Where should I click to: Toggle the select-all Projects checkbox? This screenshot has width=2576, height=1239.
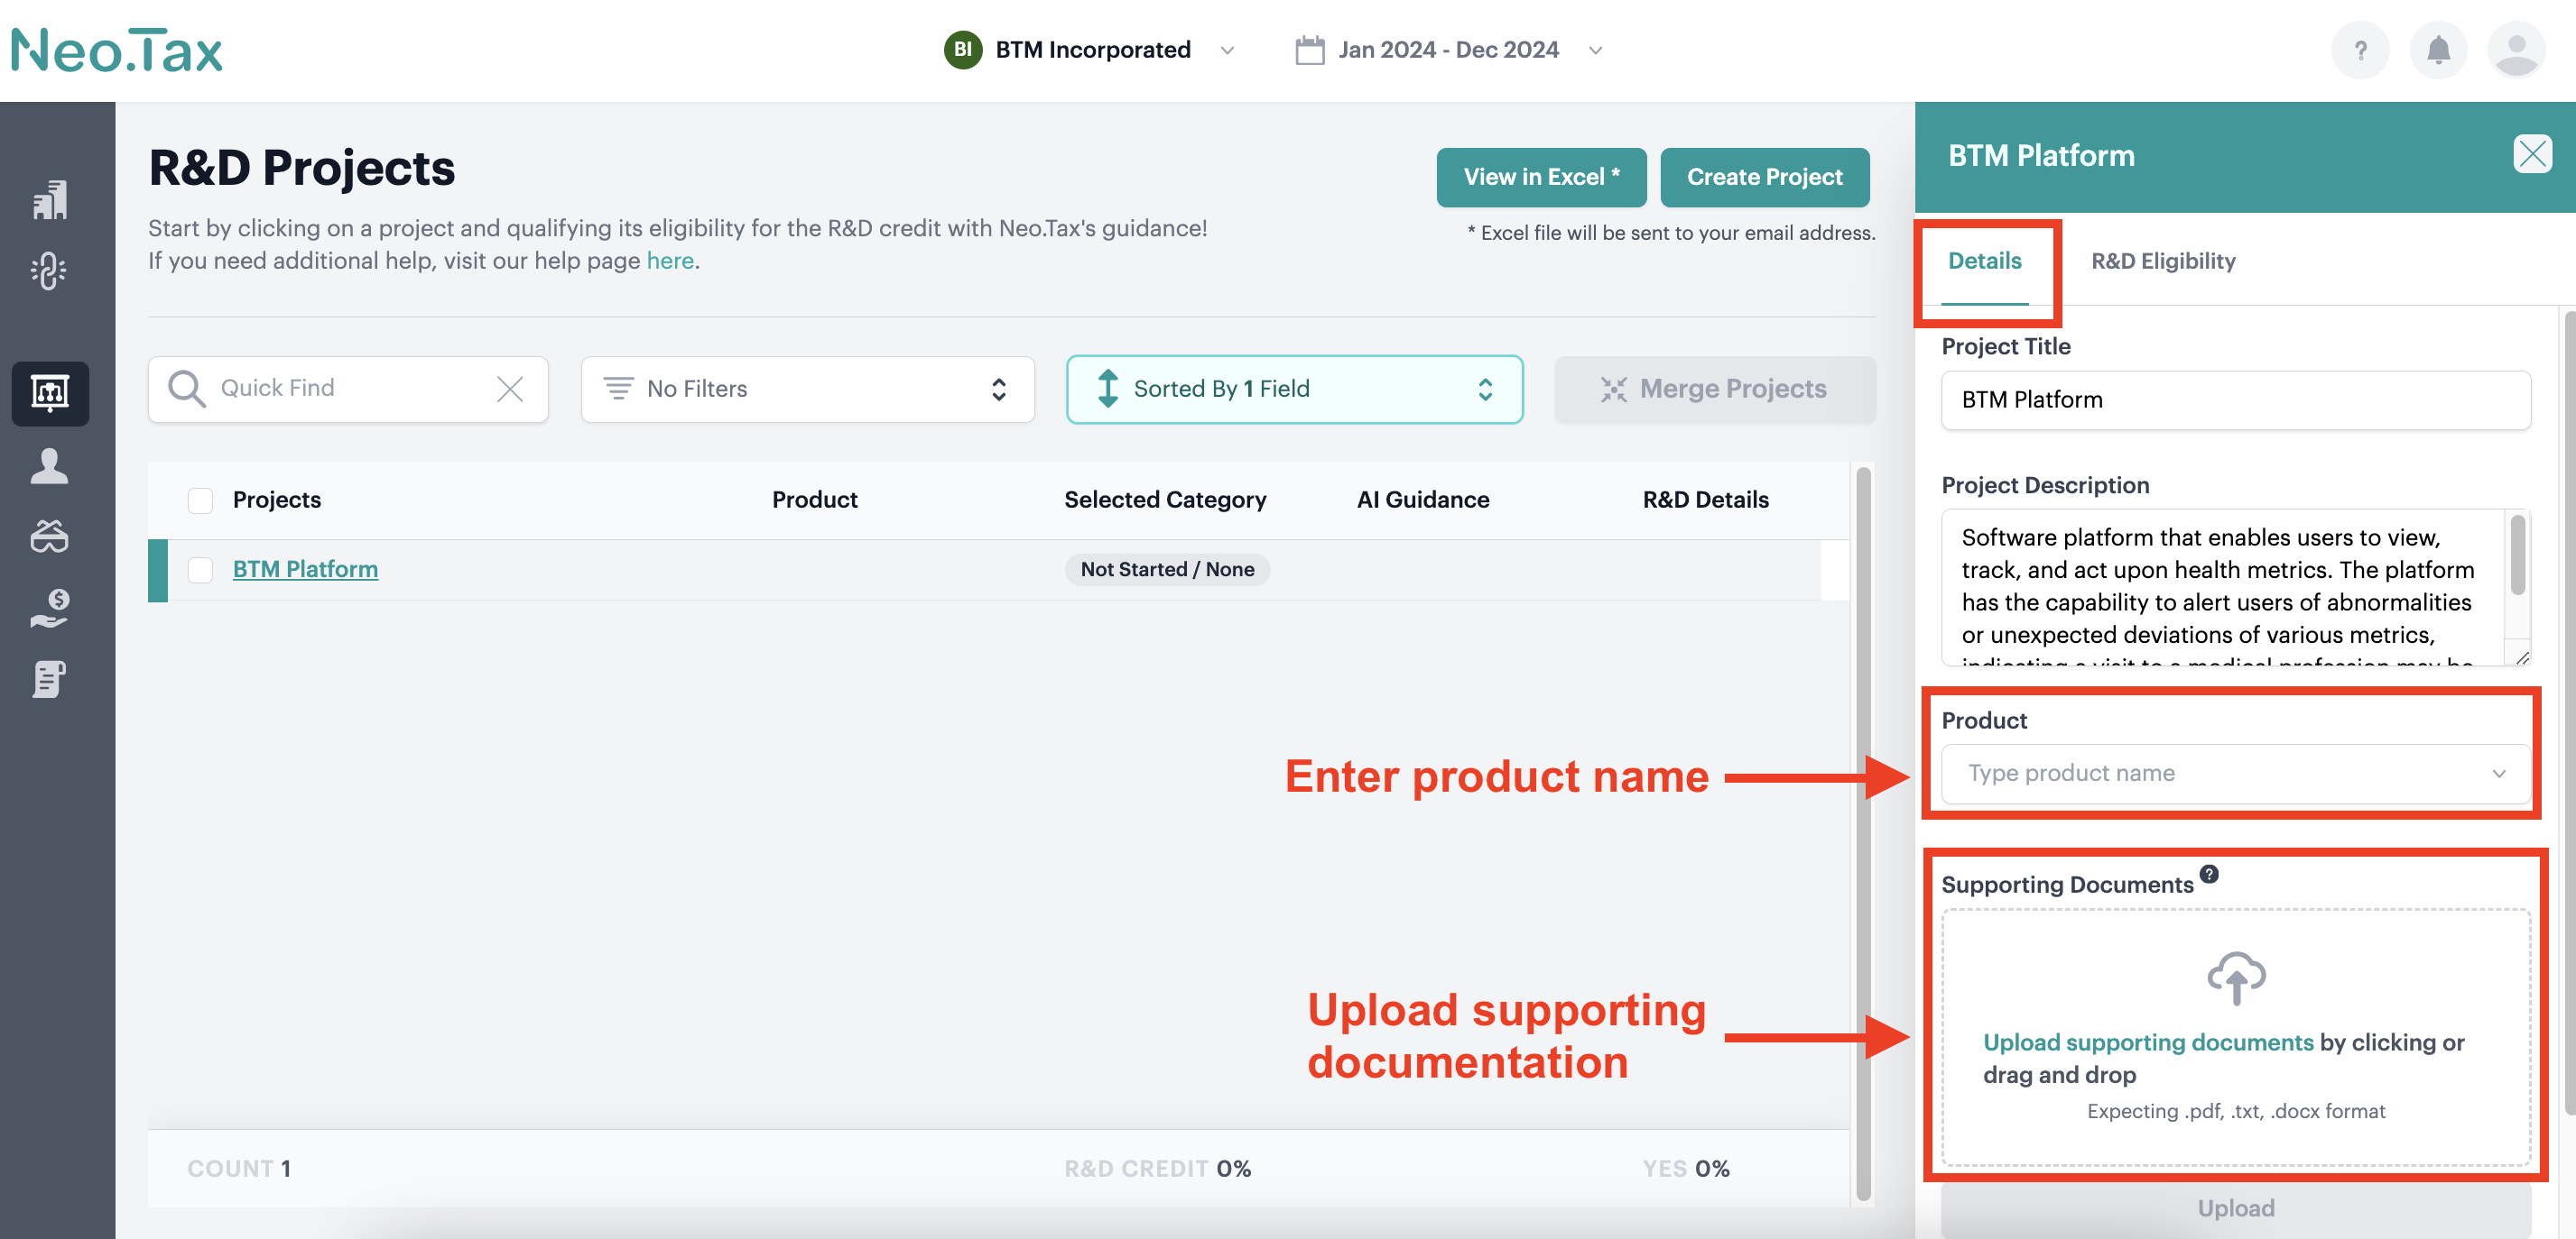pyautogui.click(x=200, y=500)
